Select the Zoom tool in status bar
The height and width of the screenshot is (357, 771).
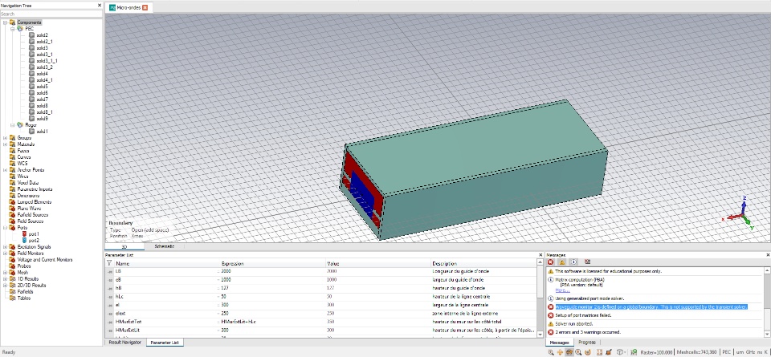click(551, 352)
